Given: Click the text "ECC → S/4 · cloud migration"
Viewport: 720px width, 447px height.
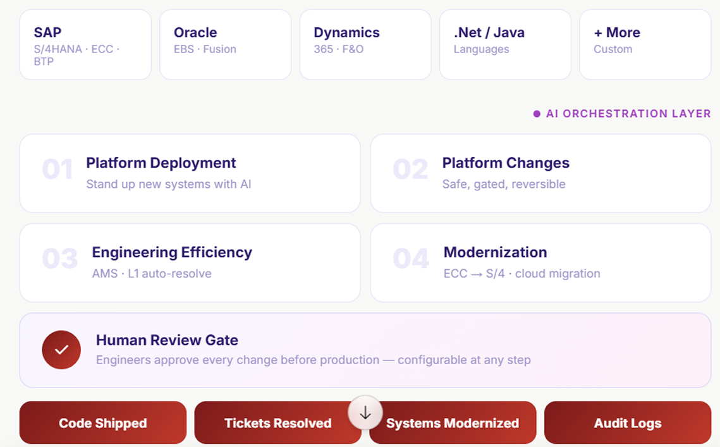Looking at the screenshot, I should [522, 274].
